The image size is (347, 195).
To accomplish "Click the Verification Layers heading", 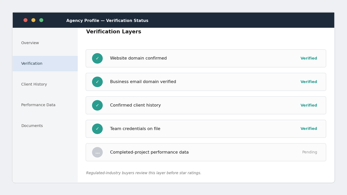I will pos(114,32).
